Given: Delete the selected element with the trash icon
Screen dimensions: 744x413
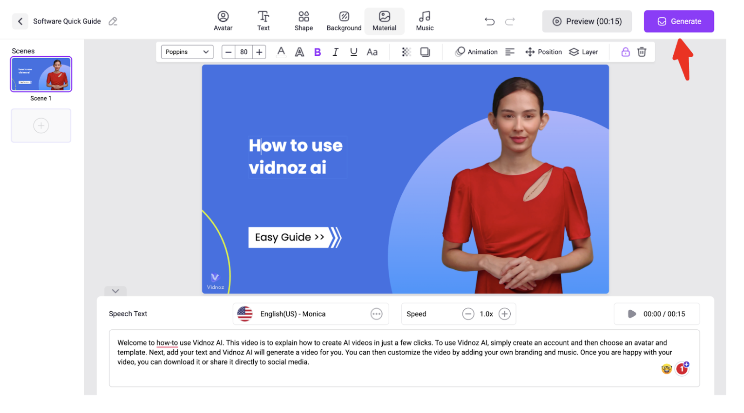Looking at the screenshot, I should point(642,52).
